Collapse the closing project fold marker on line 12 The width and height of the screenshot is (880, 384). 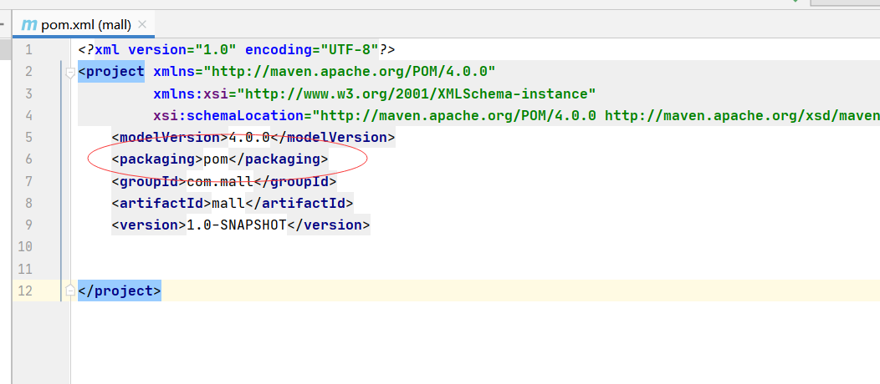point(70,291)
